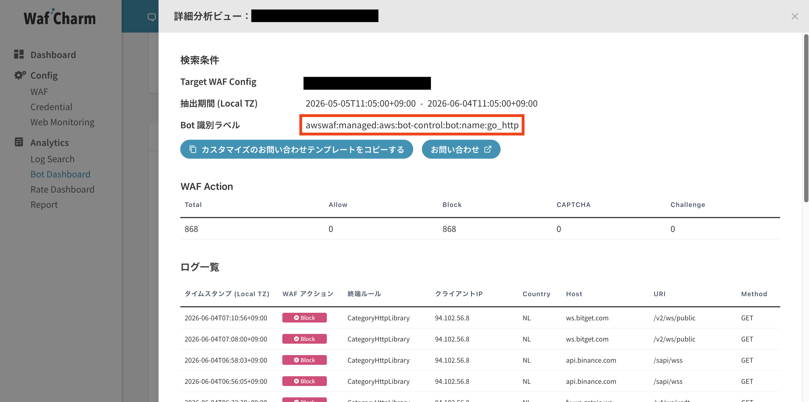Click the Analytics list icon

click(19, 142)
